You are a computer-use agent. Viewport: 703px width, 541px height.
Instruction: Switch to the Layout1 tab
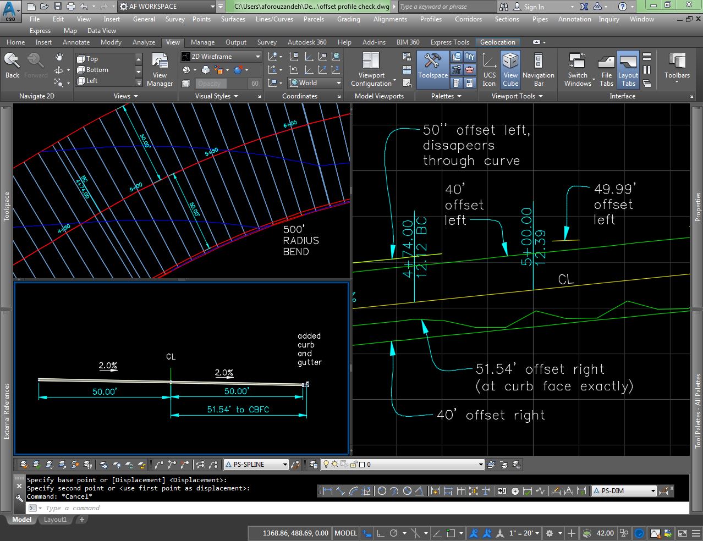tap(55, 519)
